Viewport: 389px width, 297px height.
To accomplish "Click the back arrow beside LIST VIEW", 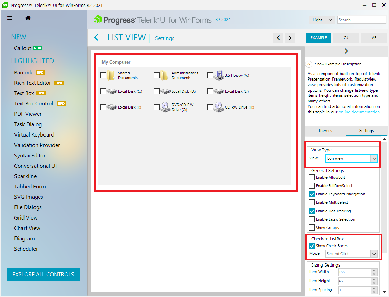I will (x=96, y=38).
